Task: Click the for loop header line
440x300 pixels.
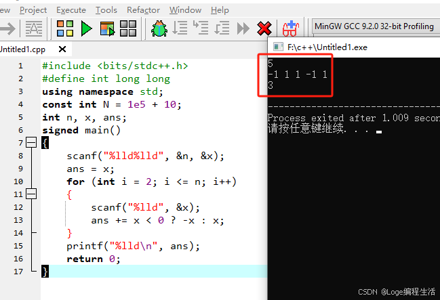Action: pos(152,181)
